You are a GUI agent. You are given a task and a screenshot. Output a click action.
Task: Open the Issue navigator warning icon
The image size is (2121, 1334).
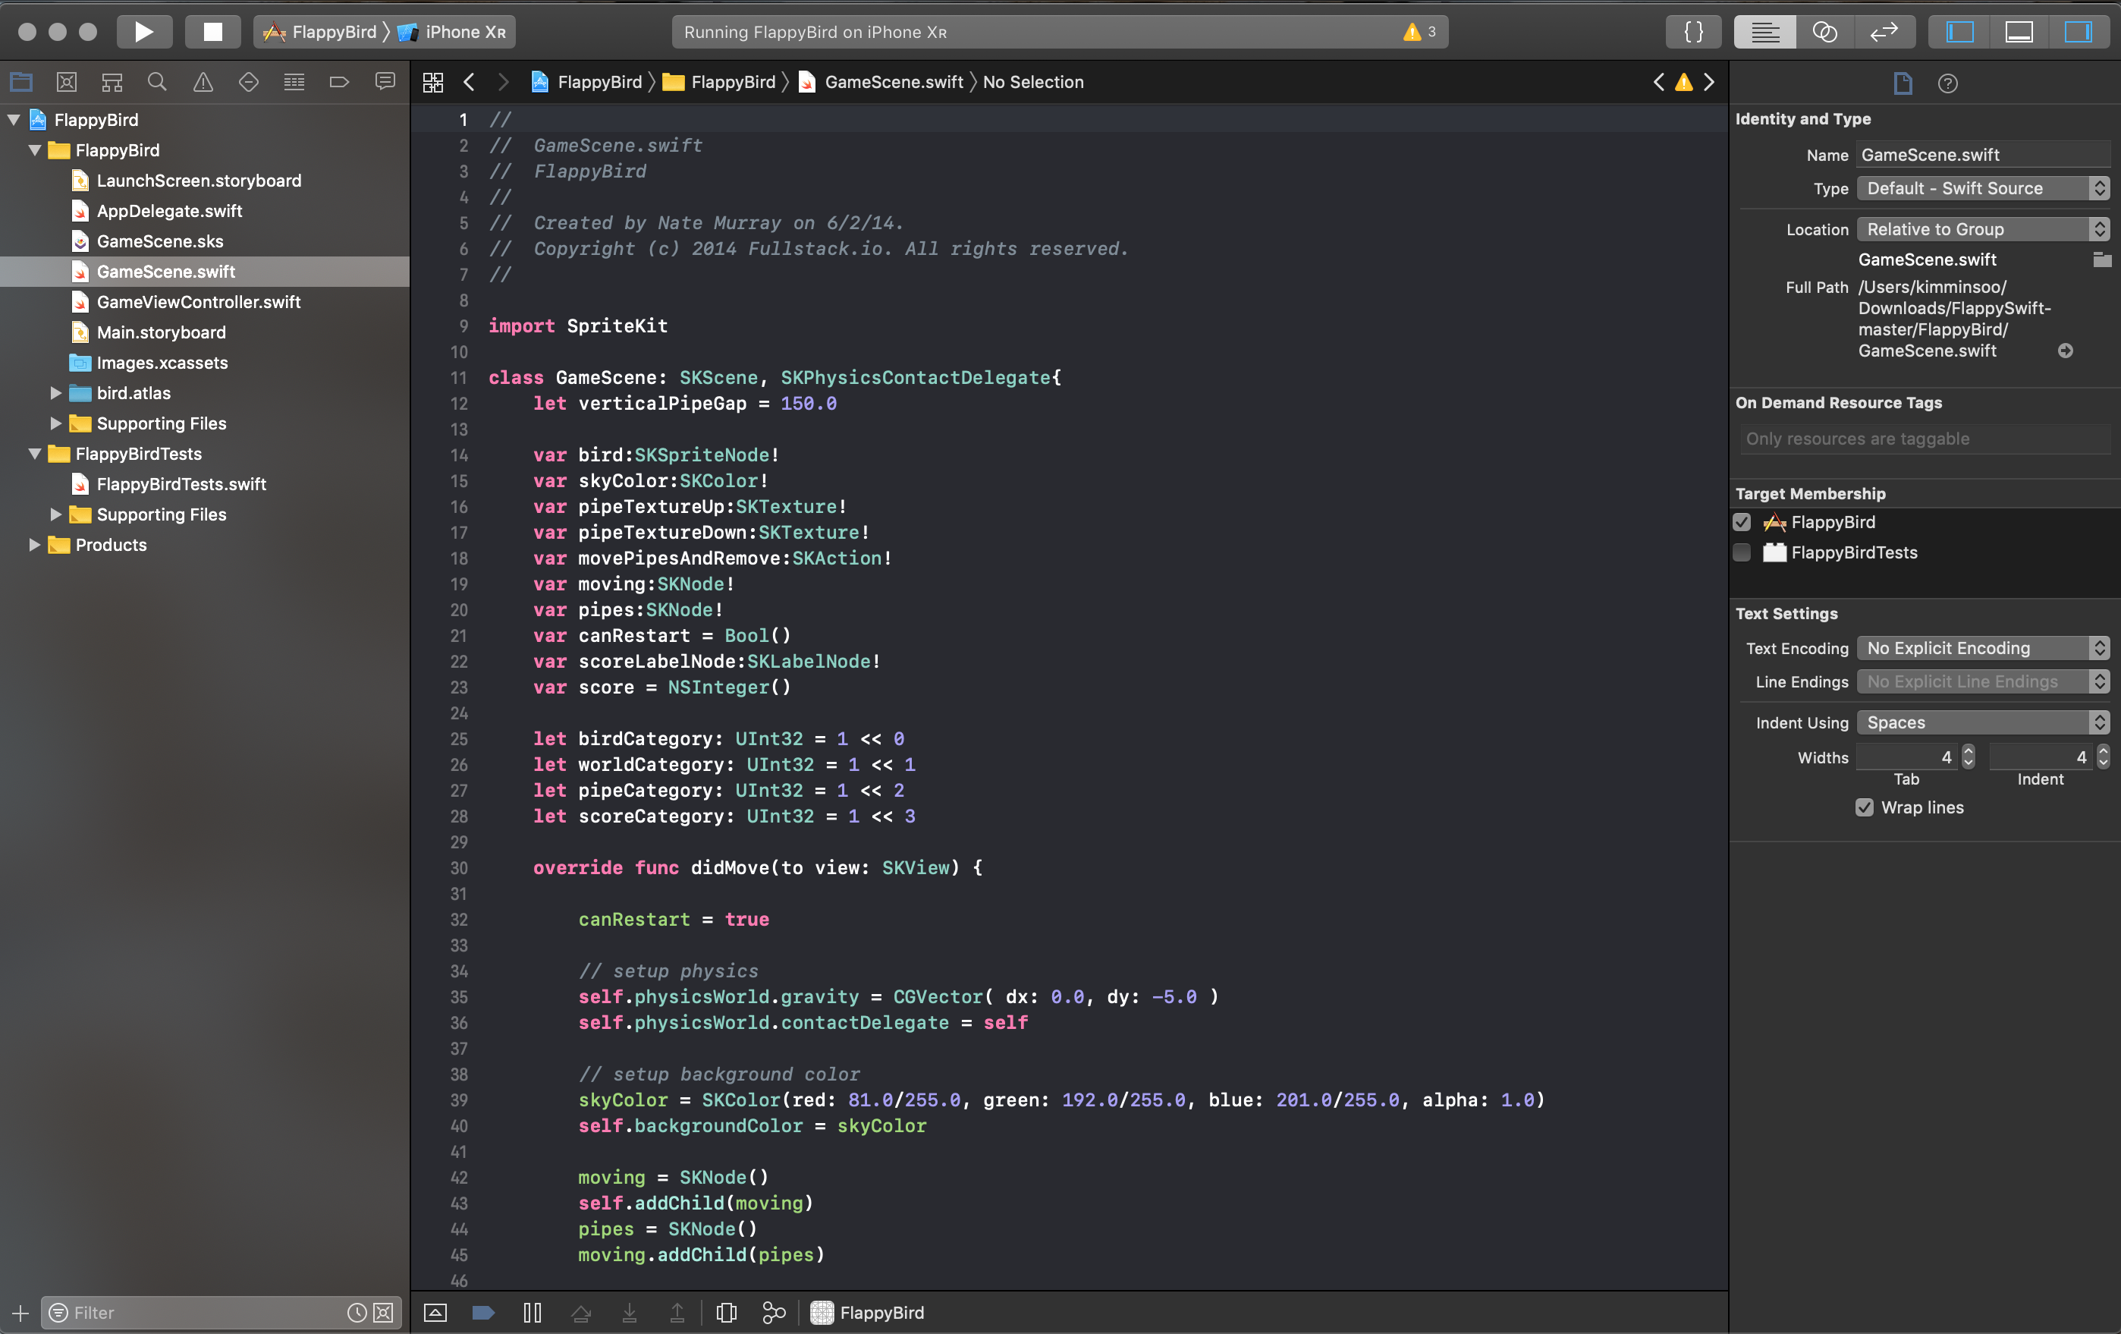[x=203, y=82]
